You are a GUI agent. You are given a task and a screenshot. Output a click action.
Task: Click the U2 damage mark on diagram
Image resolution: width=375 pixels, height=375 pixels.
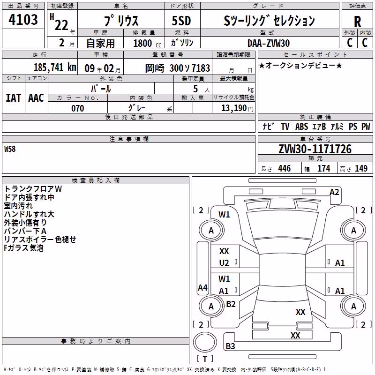coord(224,263)
